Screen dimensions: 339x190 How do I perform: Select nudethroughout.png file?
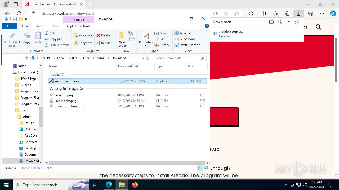pos(69,106)
